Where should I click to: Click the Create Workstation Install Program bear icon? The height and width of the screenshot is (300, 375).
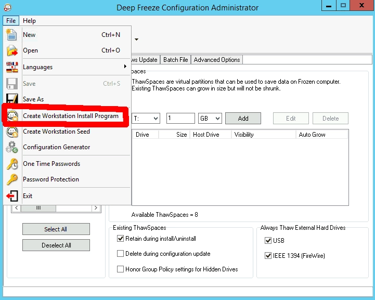point(12,116)
